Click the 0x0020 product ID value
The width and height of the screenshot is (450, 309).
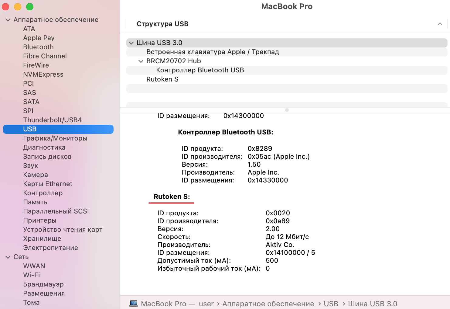click(278, 213)
